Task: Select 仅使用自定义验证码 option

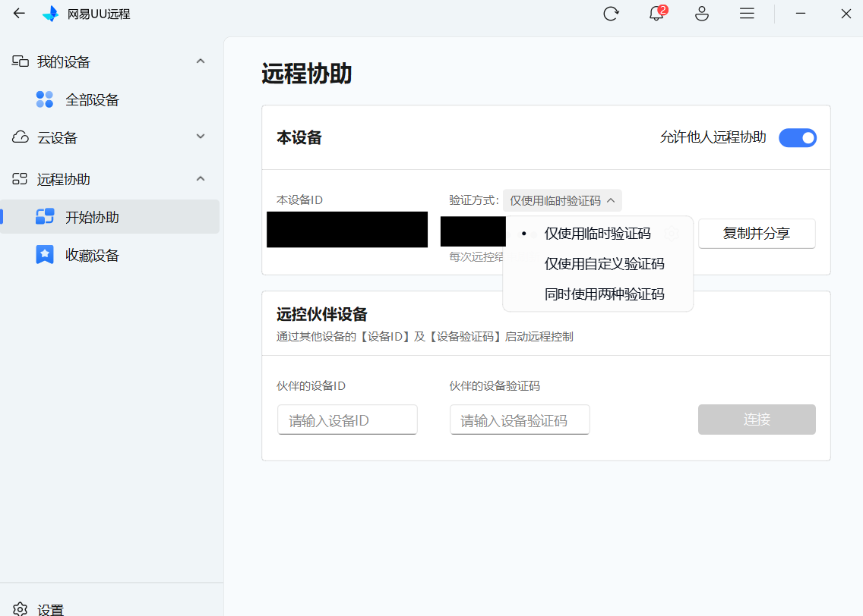Action: (598, 264)
